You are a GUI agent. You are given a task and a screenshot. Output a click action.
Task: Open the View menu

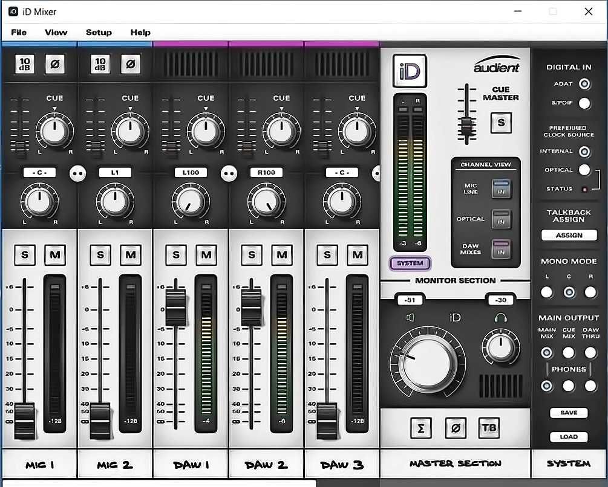click(56, 32)
